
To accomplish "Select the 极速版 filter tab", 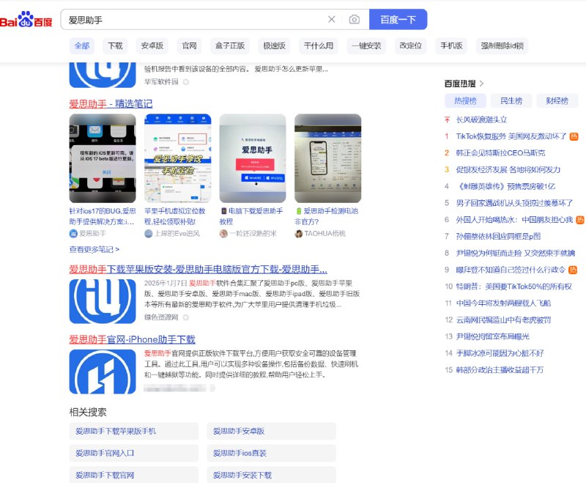I will click(274, 46).
